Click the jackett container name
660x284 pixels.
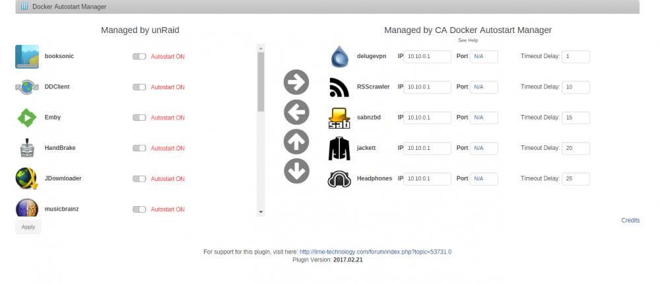tap(366, 148)
